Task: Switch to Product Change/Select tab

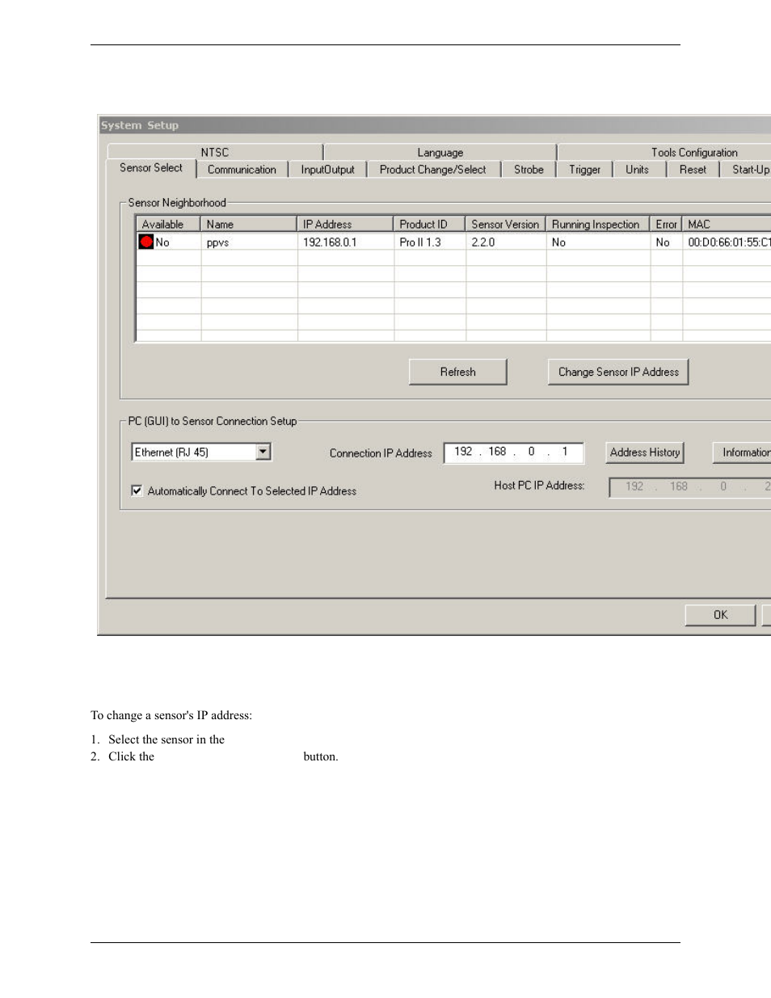Action: pyautogui.click(x=433, y=170)
